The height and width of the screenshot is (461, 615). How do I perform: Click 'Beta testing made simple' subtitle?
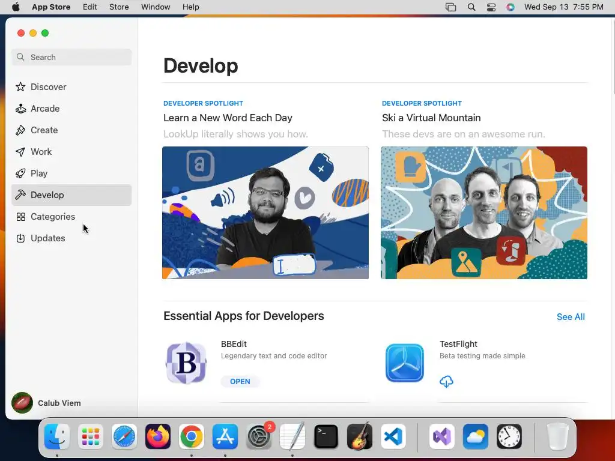coord(482,356)
